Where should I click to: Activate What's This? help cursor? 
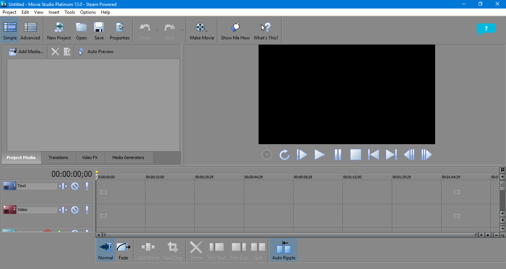click(266, 30)
